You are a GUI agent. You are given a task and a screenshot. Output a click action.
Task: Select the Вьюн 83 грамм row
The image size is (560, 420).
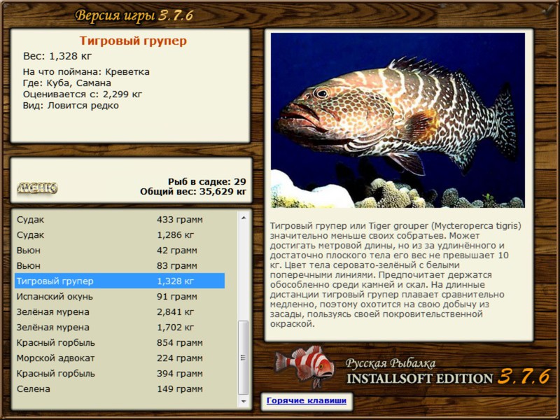120,265
